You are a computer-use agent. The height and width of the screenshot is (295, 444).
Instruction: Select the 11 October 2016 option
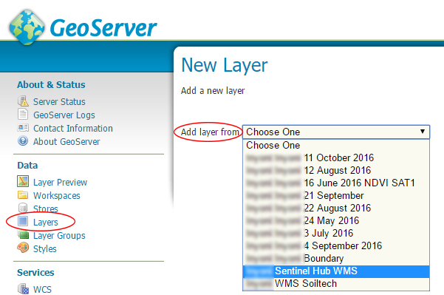[x=336, y=157]
